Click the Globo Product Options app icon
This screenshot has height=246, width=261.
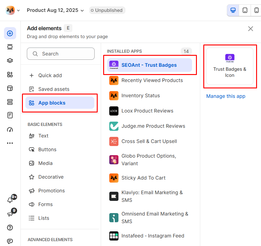point(114,160)
